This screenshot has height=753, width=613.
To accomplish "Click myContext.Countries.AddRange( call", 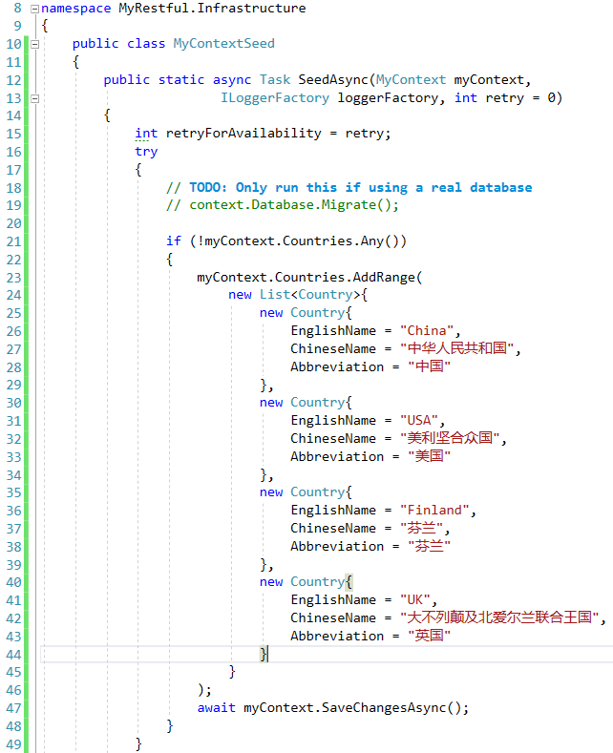I will tap(309, 278).
